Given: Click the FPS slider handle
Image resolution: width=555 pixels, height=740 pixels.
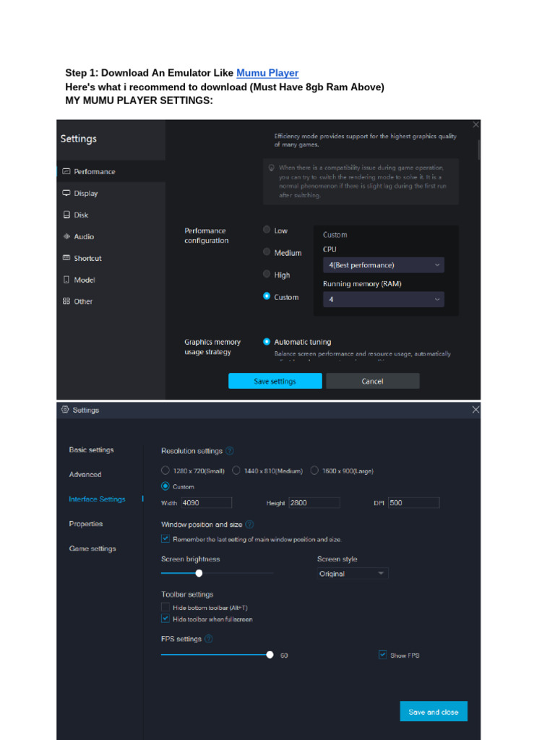Looking at the screenshot, I should 270,655.
